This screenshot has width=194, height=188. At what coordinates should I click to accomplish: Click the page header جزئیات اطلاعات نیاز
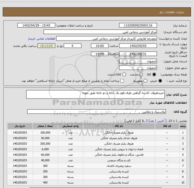(172, 12)
